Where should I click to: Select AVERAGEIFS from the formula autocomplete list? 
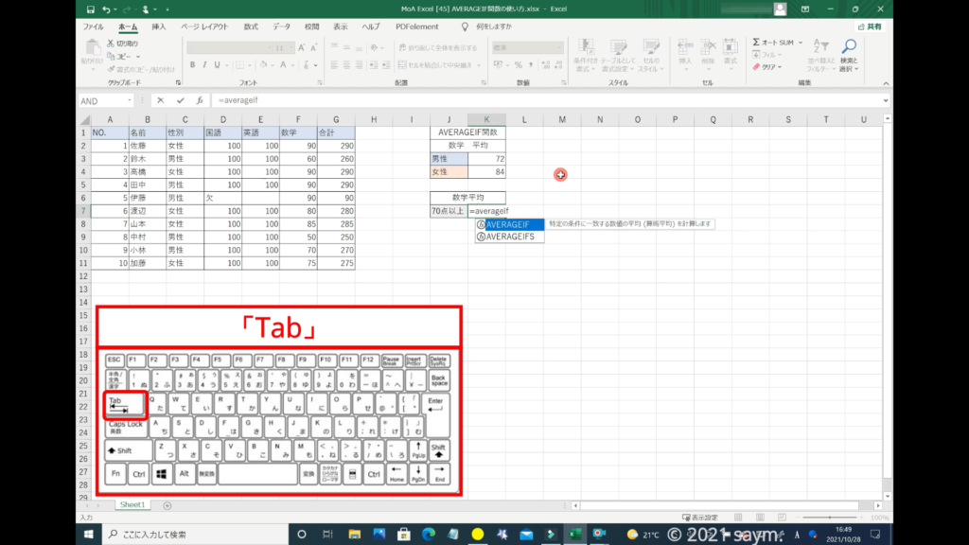(510, 237)
